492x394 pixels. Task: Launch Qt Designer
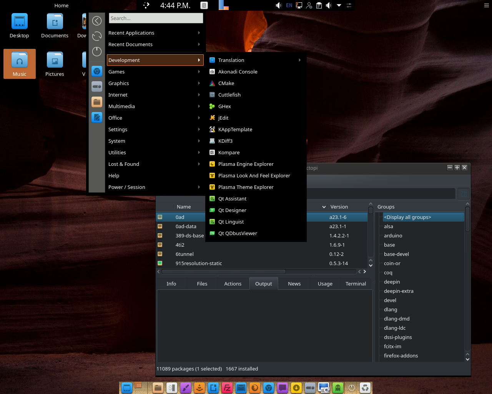point(256,210)
